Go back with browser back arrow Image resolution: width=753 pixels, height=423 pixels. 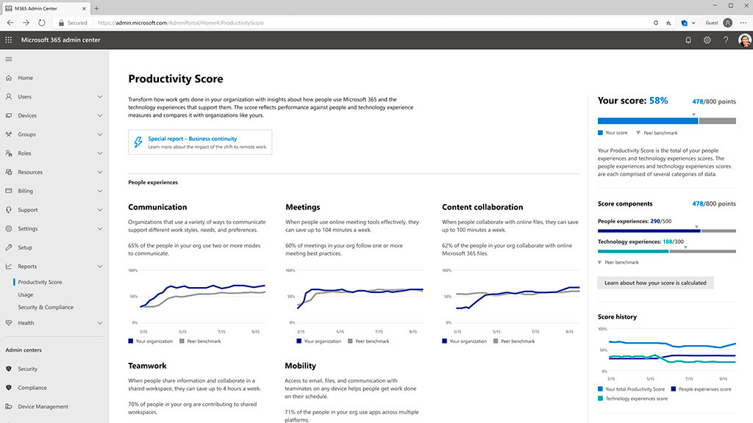[x=10, y=23]
